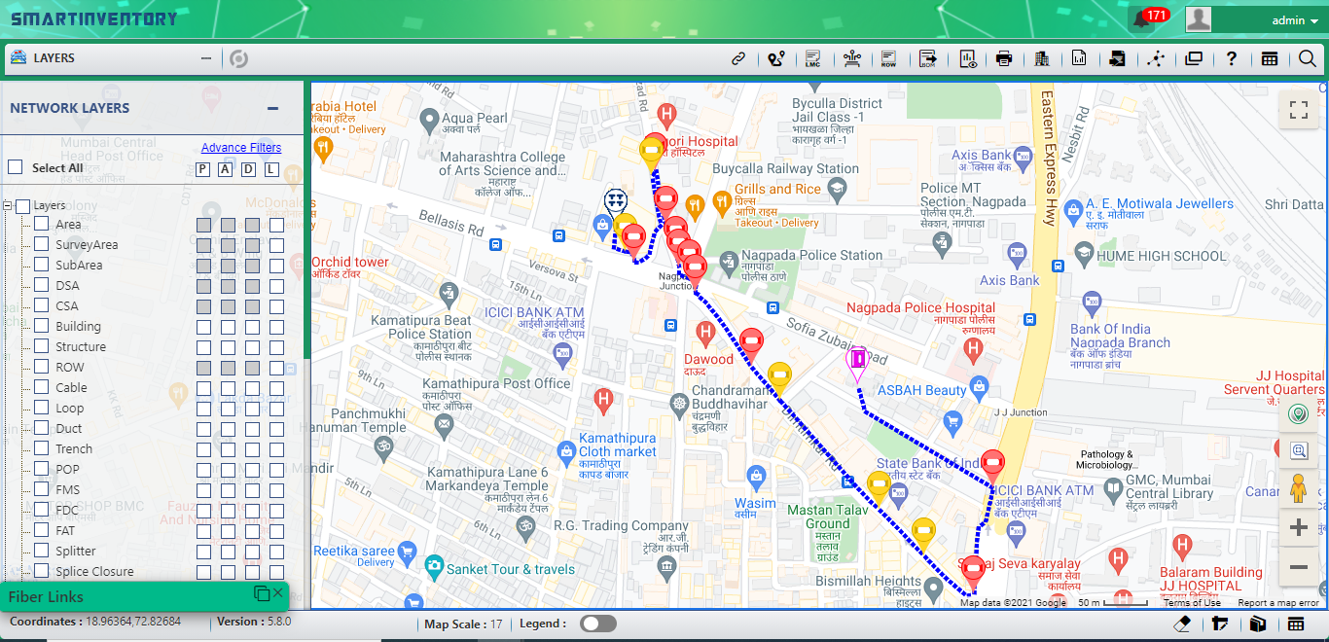Open the BOM export tool
The height and width of the screenshot is (642, 1329).
tap(928, 59)
